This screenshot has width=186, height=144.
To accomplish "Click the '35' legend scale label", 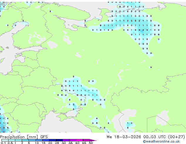I will click(70, 143).
